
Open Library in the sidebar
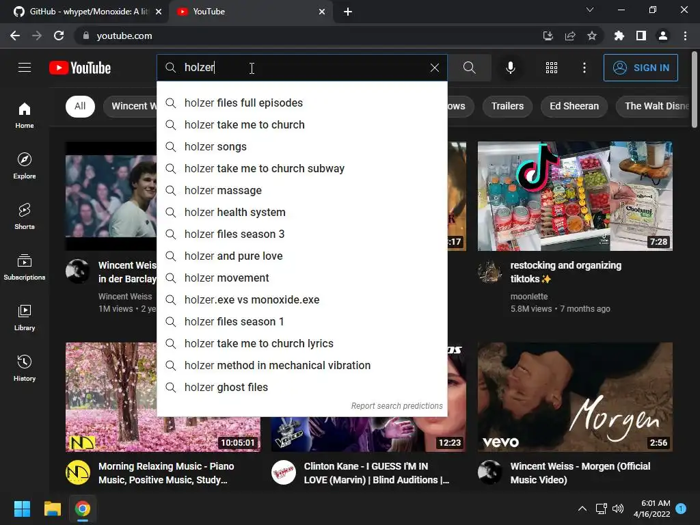click(x=25, y=318)
